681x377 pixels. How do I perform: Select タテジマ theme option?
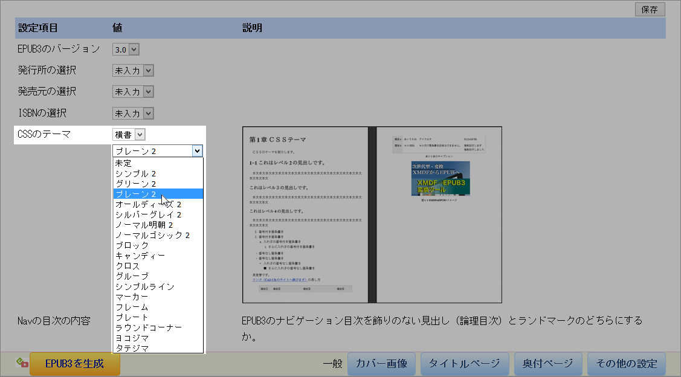pyautogui.click(x=158, y=348)
